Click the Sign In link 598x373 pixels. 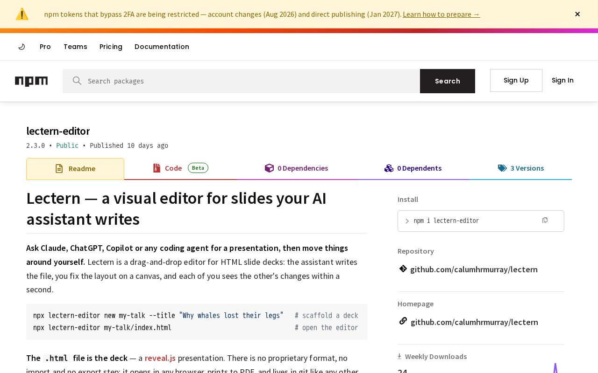click(562, 80)
